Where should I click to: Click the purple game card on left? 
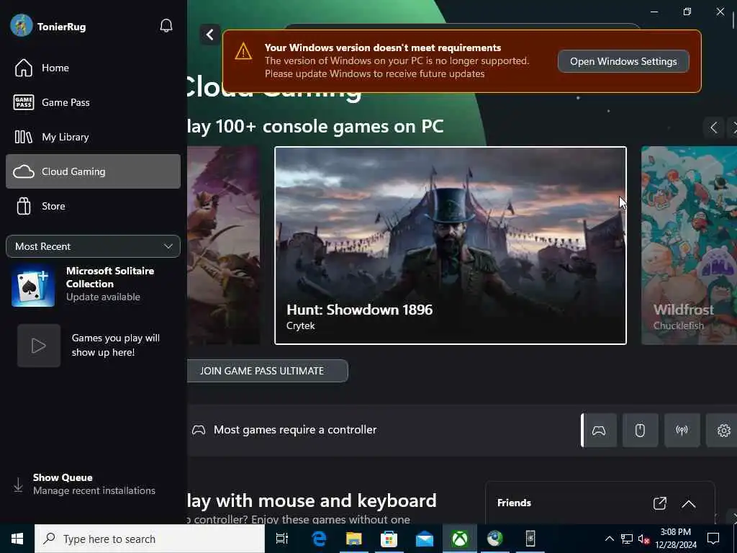coord(223,246)
